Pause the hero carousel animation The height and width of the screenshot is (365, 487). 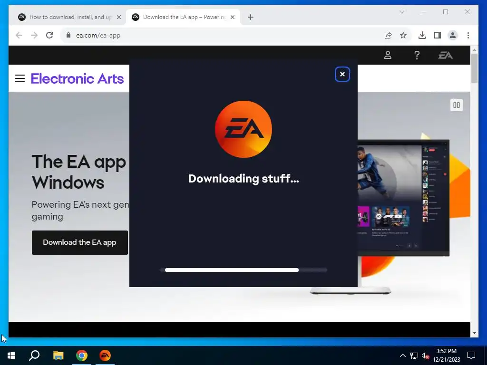click(x=456, y=105)
